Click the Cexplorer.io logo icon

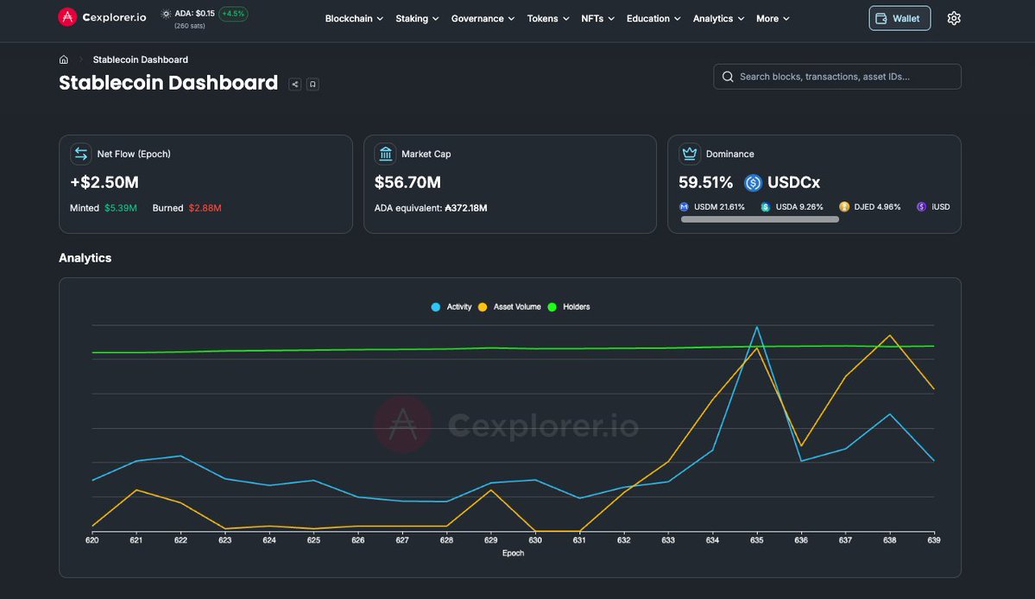click(67, 17)
